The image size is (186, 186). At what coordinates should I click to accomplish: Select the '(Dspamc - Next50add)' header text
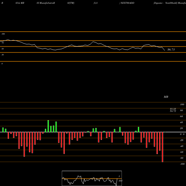[165, 3]
